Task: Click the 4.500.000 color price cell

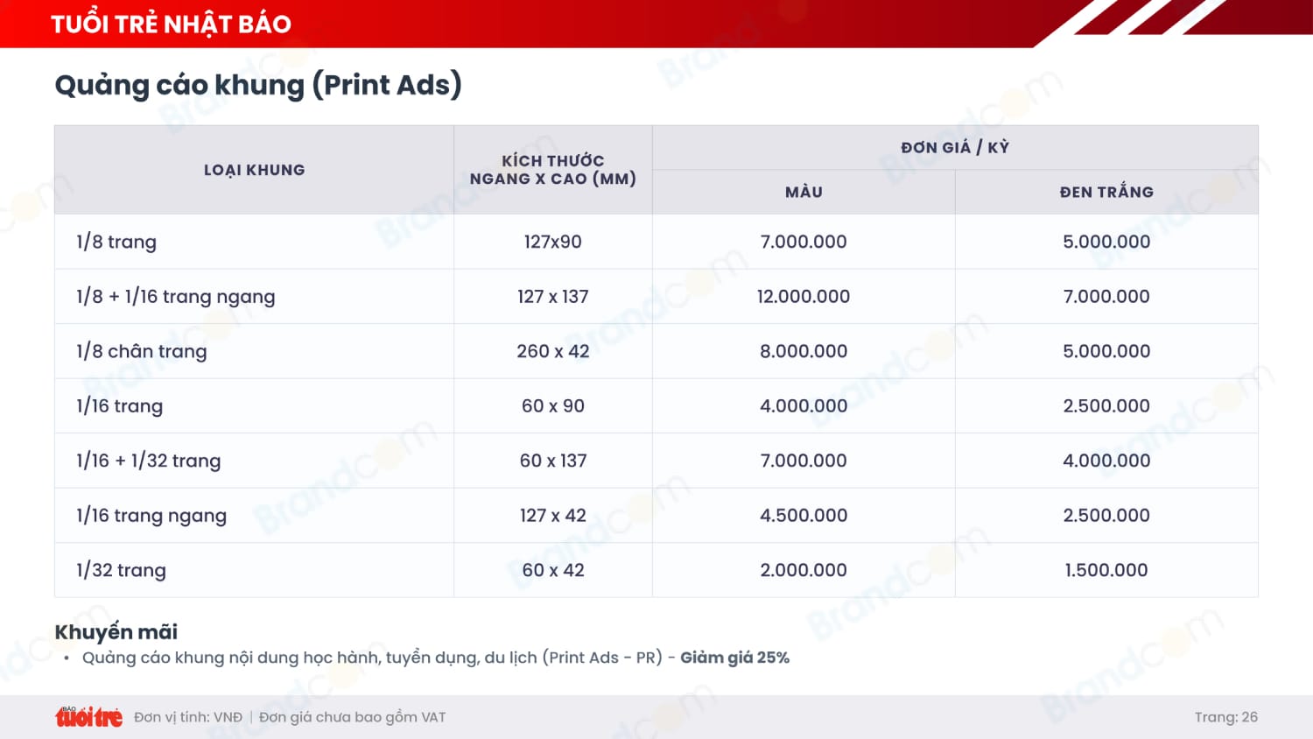Action: pyautogui.click(x=803, y=516)
